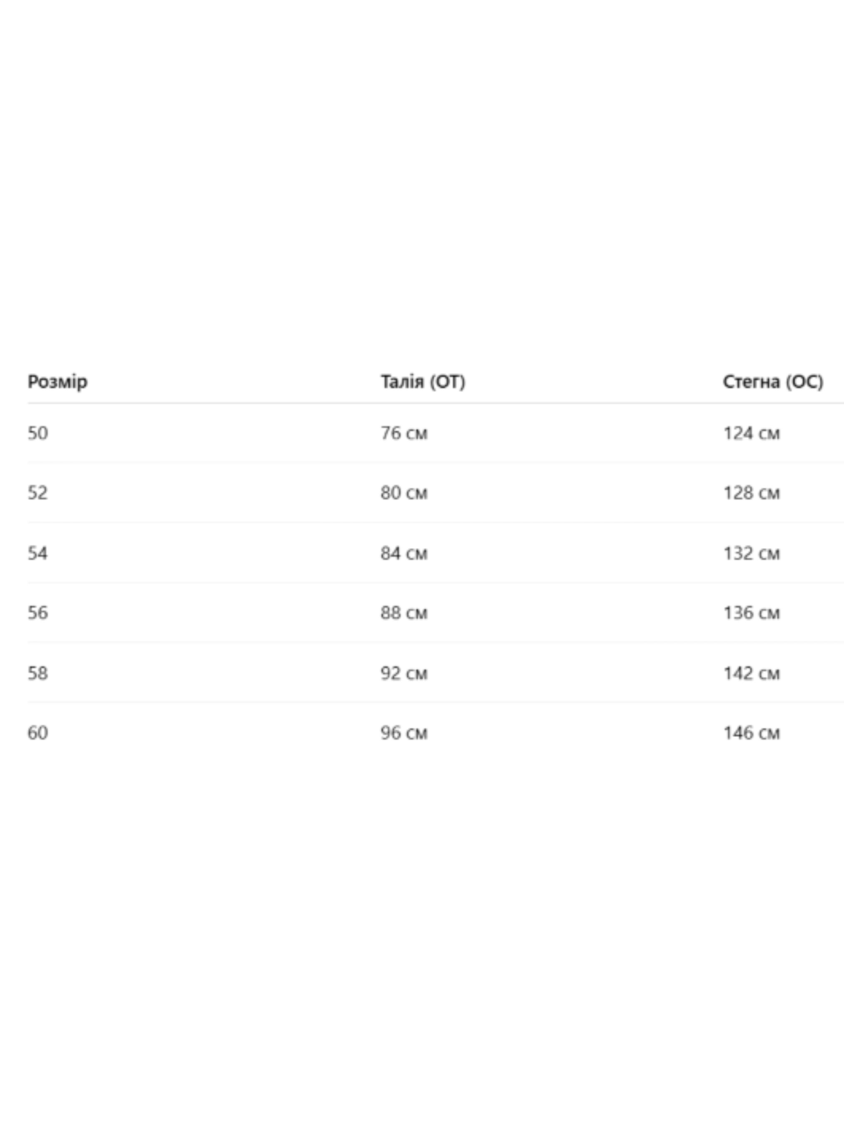Click the Розмір column header
The height and width of the screenshot is (1126, 844).
[x=58, y=382]
